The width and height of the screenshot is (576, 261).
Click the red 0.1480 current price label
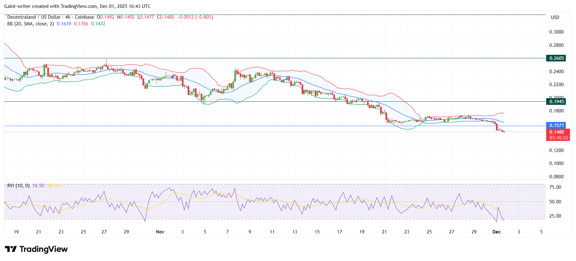click(557, 132)
